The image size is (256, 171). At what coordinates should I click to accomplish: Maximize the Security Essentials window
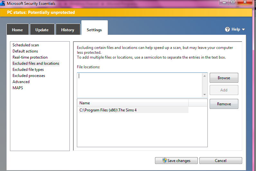[233, 2]
